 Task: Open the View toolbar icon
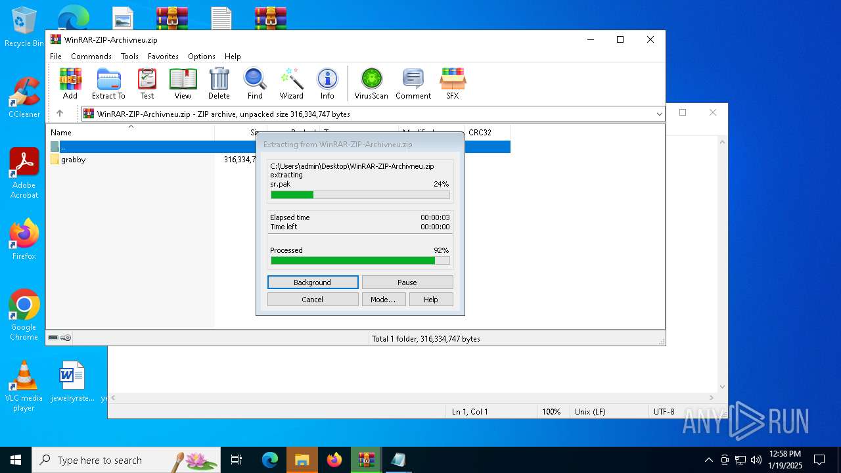[183, 83]
